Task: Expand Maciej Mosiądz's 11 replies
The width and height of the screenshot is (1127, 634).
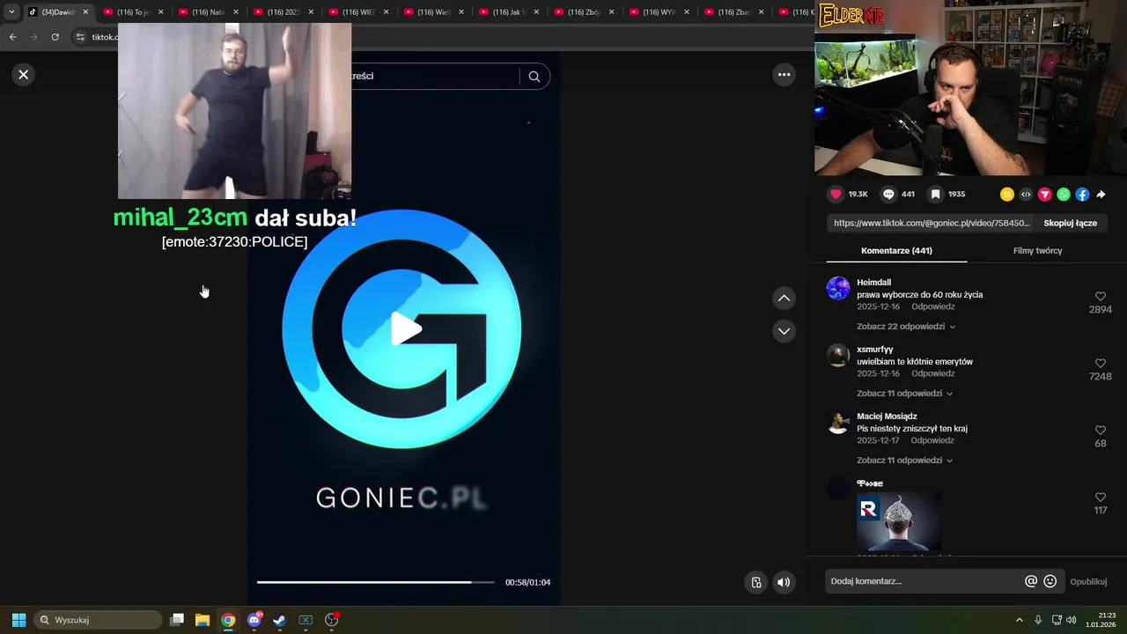Action: (x=904, y=461)
